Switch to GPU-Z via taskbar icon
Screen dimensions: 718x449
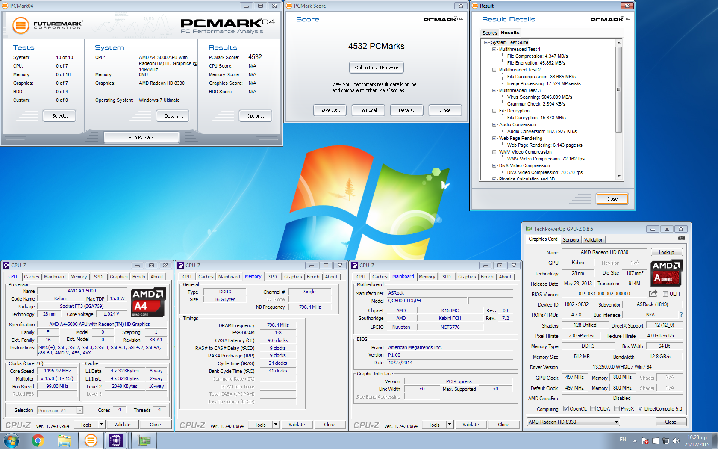[x=144, y=440]
